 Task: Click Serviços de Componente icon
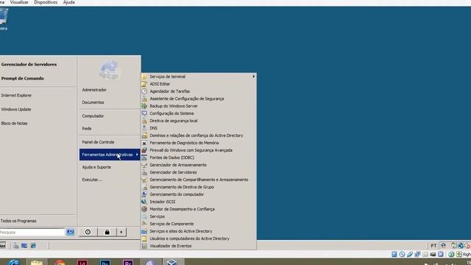144,224
